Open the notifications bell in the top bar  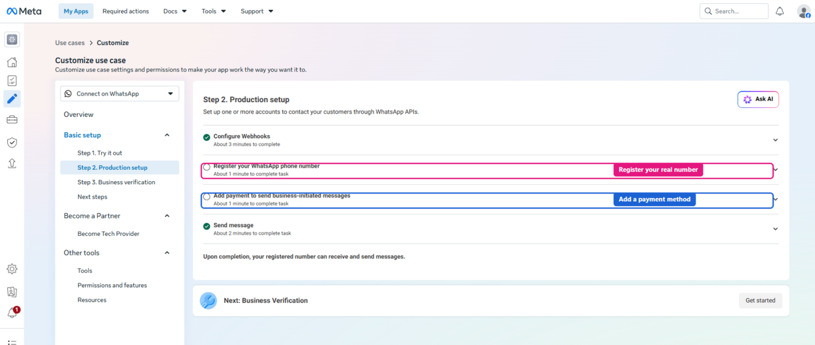click(780, 11)
